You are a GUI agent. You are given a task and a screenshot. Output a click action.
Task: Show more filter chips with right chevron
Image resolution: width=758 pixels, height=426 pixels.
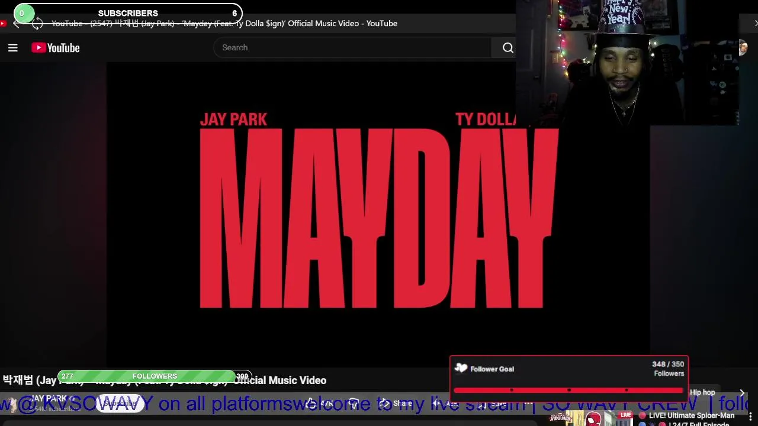pyautogui.click(x=741, y=392)
